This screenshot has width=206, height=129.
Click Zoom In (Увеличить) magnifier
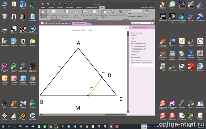click(121, 13)
